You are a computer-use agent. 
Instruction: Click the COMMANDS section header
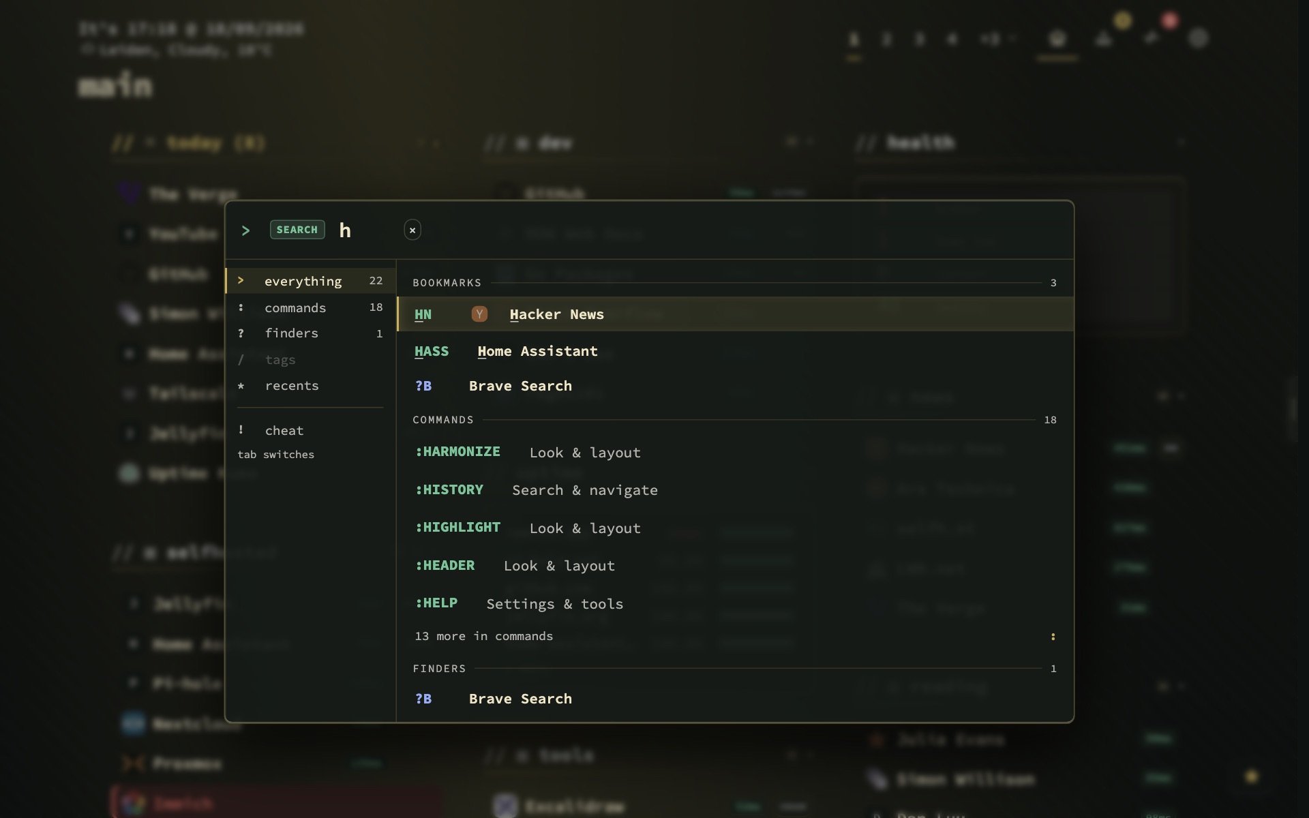pos(443,420)
